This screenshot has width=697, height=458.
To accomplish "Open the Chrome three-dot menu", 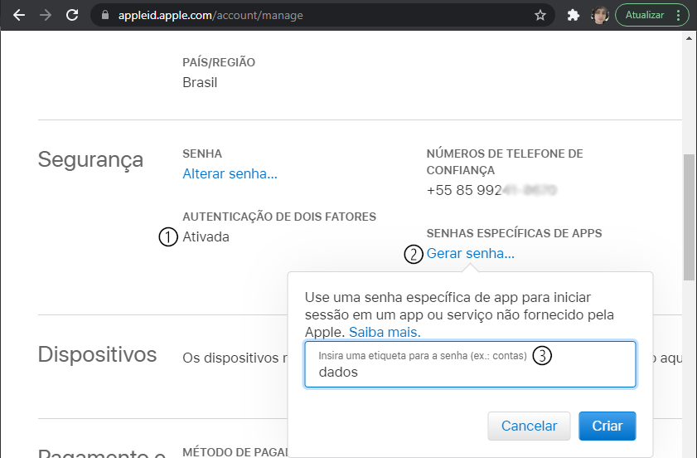I will pyautogui.click(x=678, y=15).
